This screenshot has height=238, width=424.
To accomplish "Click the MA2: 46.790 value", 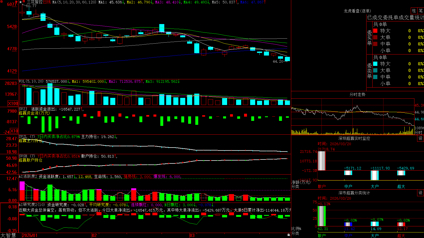I will 140,2.
